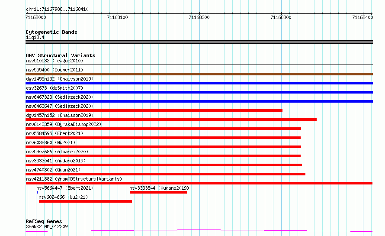Select variant label dgv1455n152 (Chaisson2019)
Viewport: 385px width, 236px height.
[x=60, y=79]
